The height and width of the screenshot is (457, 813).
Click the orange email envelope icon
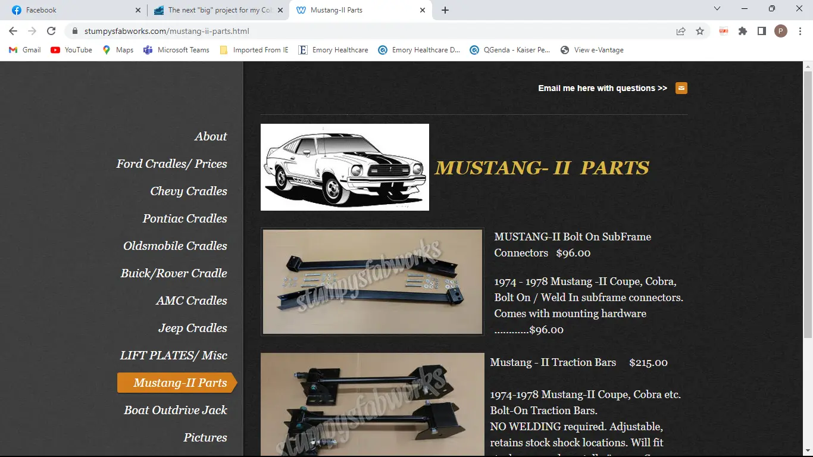click(x=681, y=88)
